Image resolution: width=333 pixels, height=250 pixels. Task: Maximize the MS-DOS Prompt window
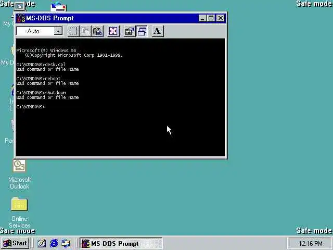click(x=211, y=18)
